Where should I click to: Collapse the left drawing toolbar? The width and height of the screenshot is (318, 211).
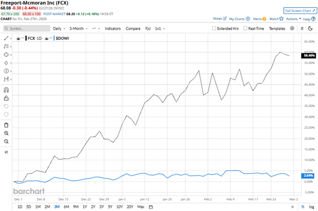6,152
